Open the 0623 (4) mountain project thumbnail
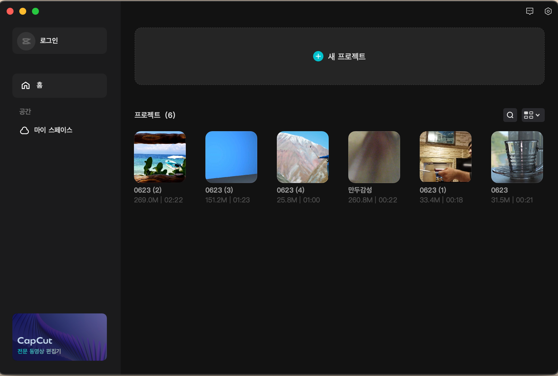Viewport: 558px width, 376px height. [x=302, y=157]
